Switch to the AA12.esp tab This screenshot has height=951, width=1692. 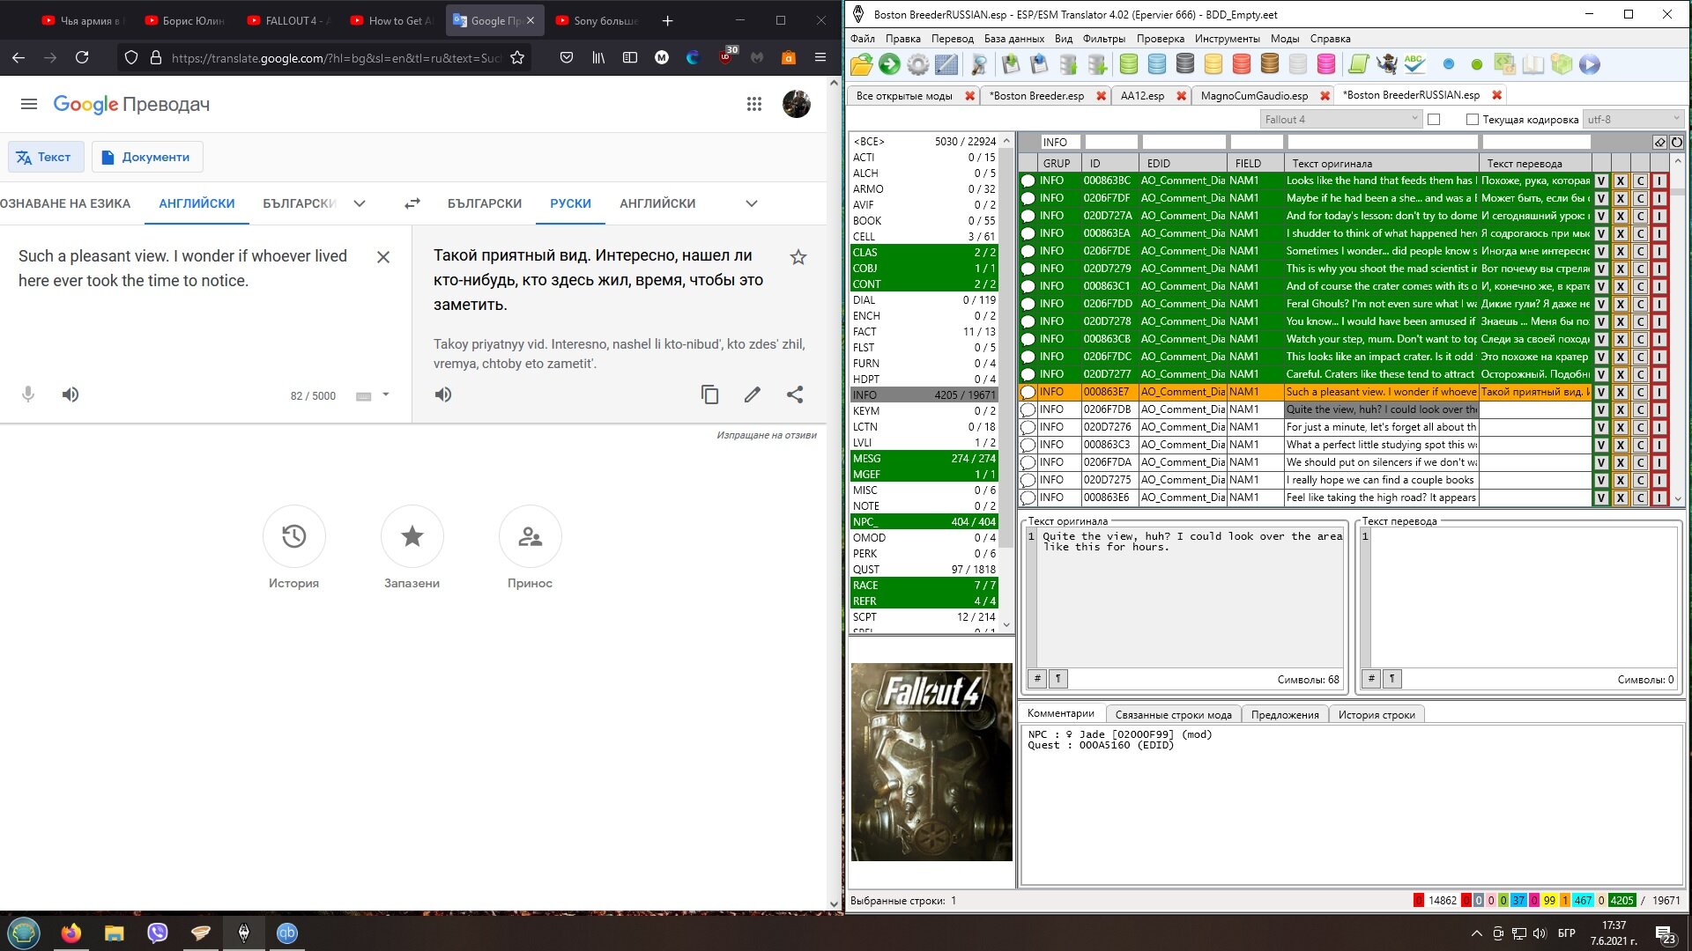(x=1142, y=96)
